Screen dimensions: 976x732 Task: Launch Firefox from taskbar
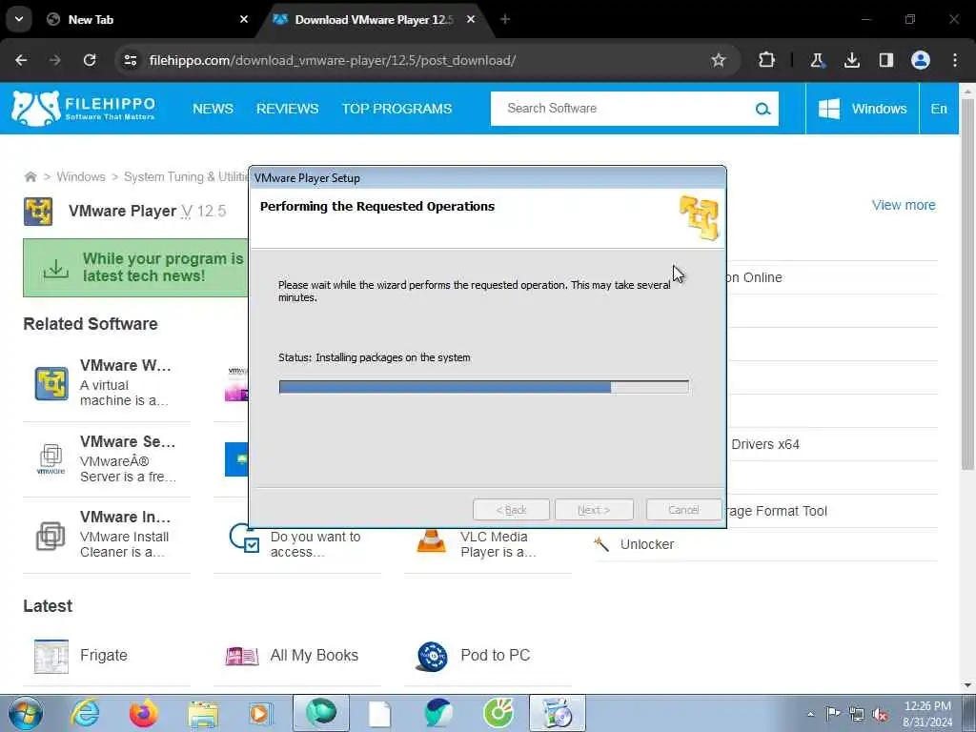click(x=143, y=713)
